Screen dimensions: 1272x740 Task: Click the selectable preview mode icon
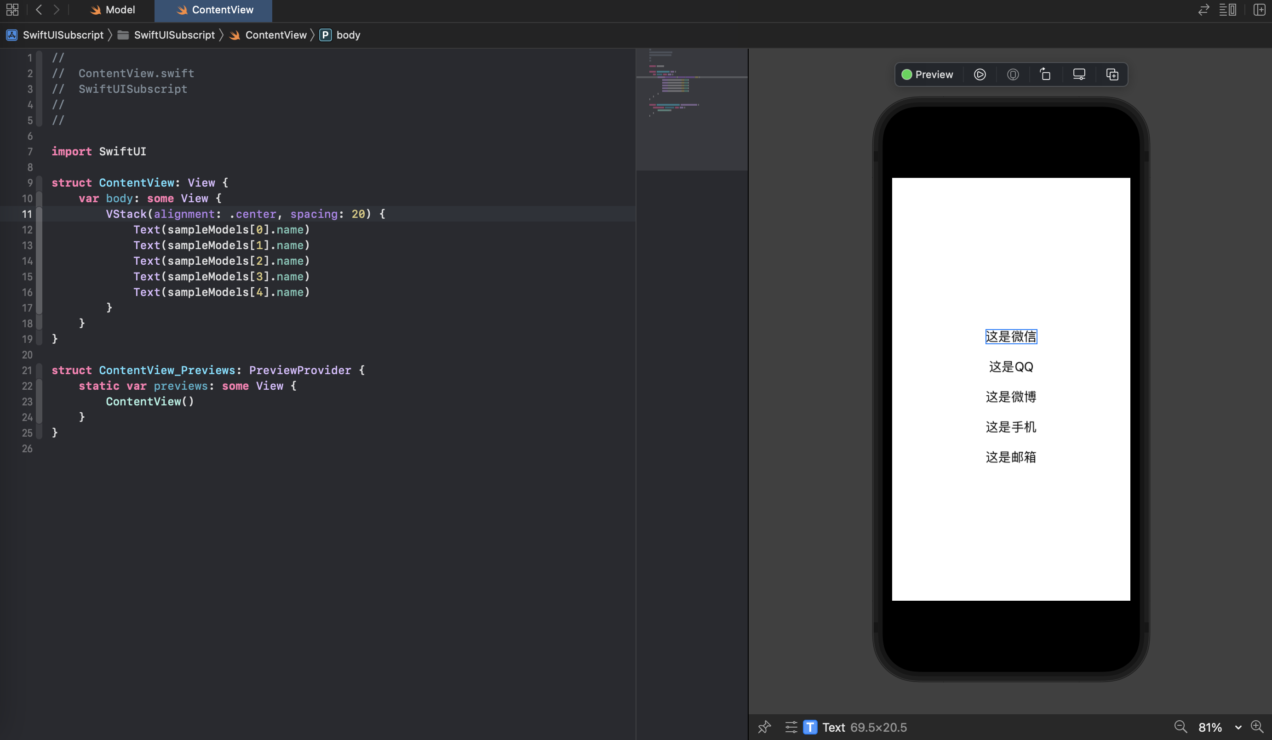(1013, 74)
